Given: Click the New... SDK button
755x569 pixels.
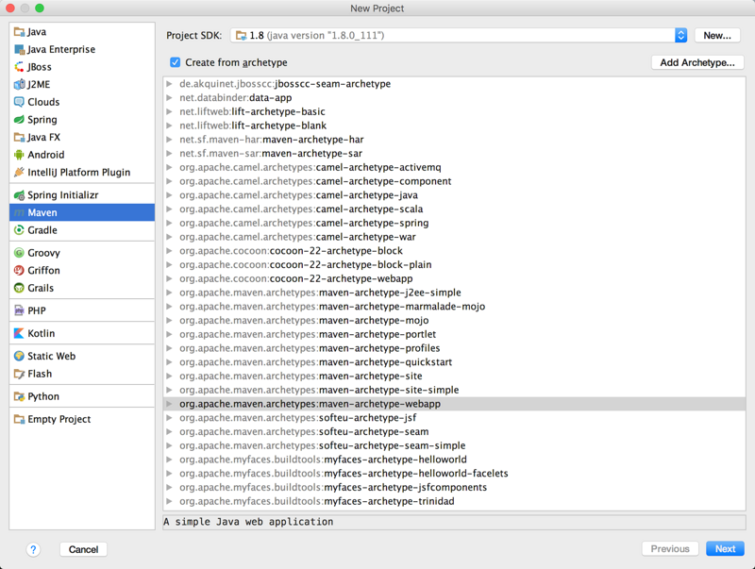Looking at the screenshot, I should tap(717, 35).
